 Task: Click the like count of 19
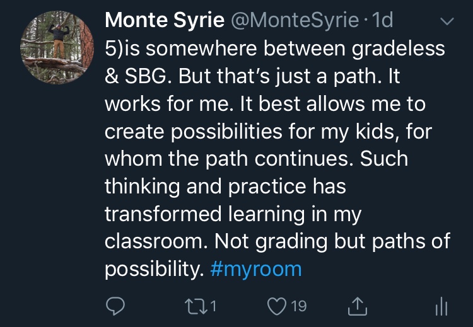pyautogui.click(x=298, y=306)
